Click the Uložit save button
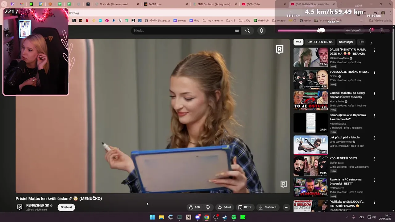Screen dimensions: 395x222 (x=245, y=207)
